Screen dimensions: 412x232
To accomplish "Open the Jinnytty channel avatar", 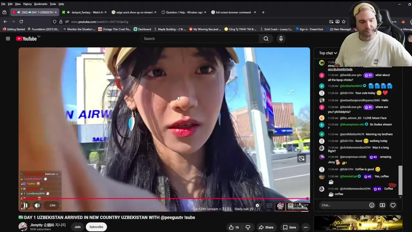I will 23,227.
